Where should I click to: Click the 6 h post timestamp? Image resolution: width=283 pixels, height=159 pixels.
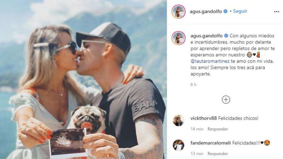click(x=193, y=84)
